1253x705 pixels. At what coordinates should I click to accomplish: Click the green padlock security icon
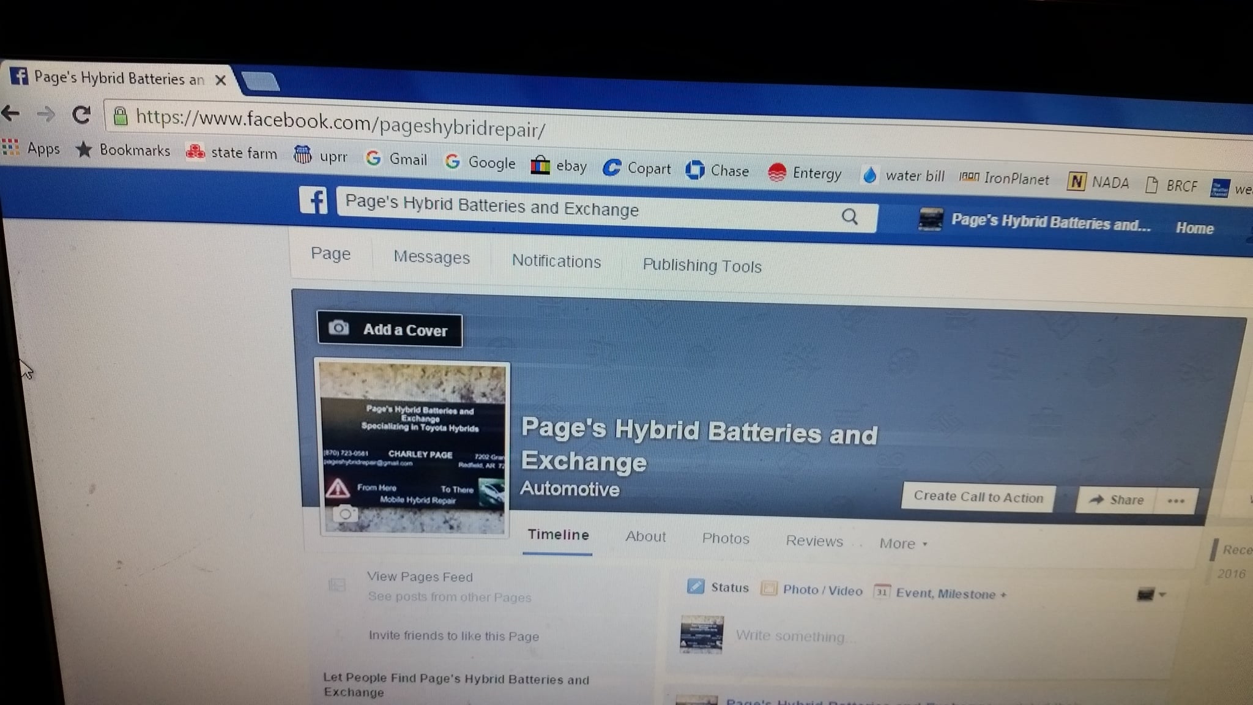[x=121, y=116]
